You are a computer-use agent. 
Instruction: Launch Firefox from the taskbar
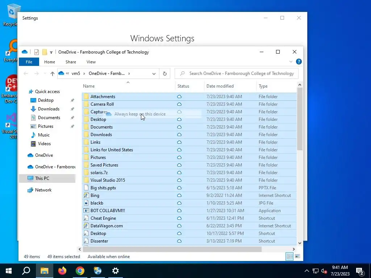pos(62,271)
